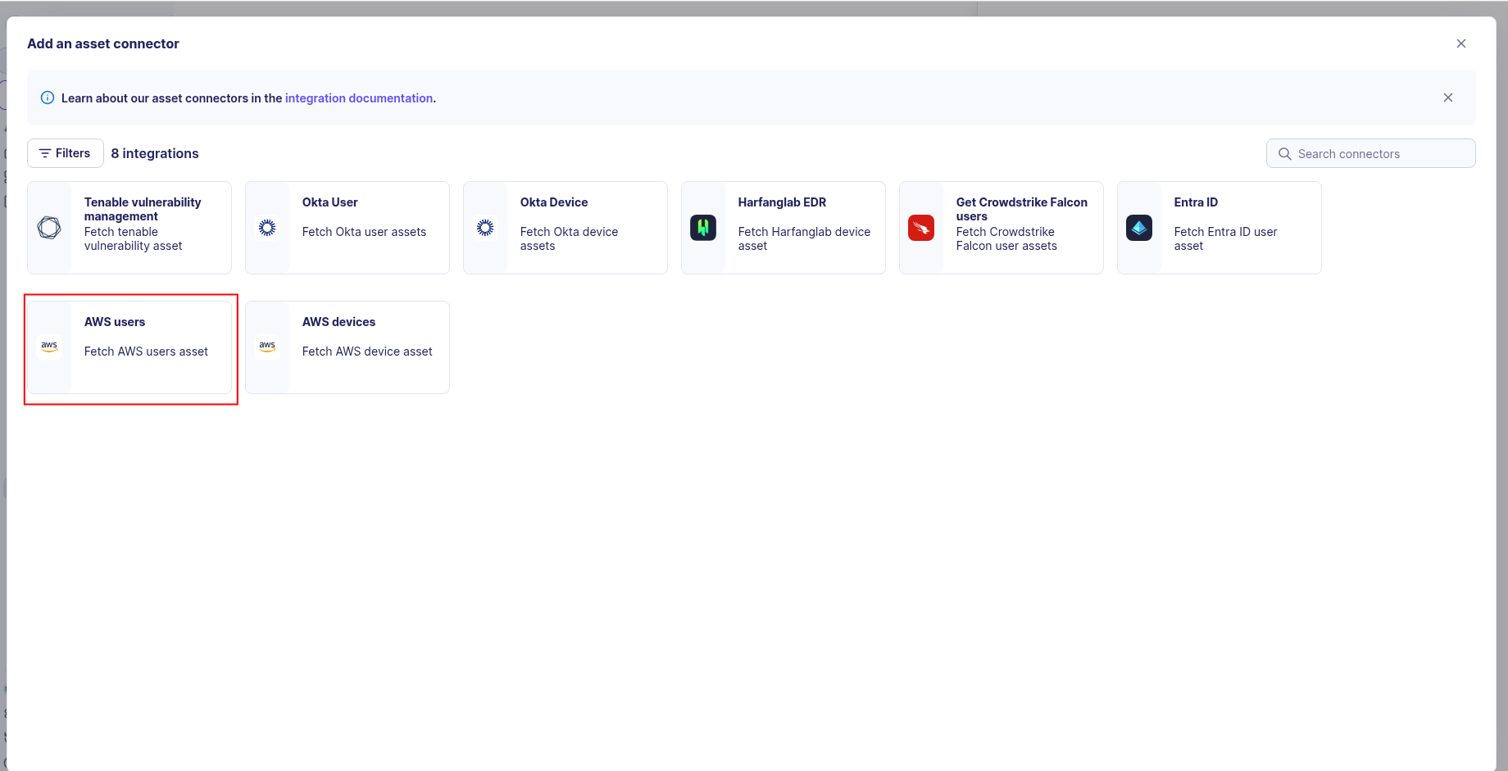Select Get Crowdstrike Falcon users title
The width and height of the screenshot is (1508, 771).
tap(1021, 209)
